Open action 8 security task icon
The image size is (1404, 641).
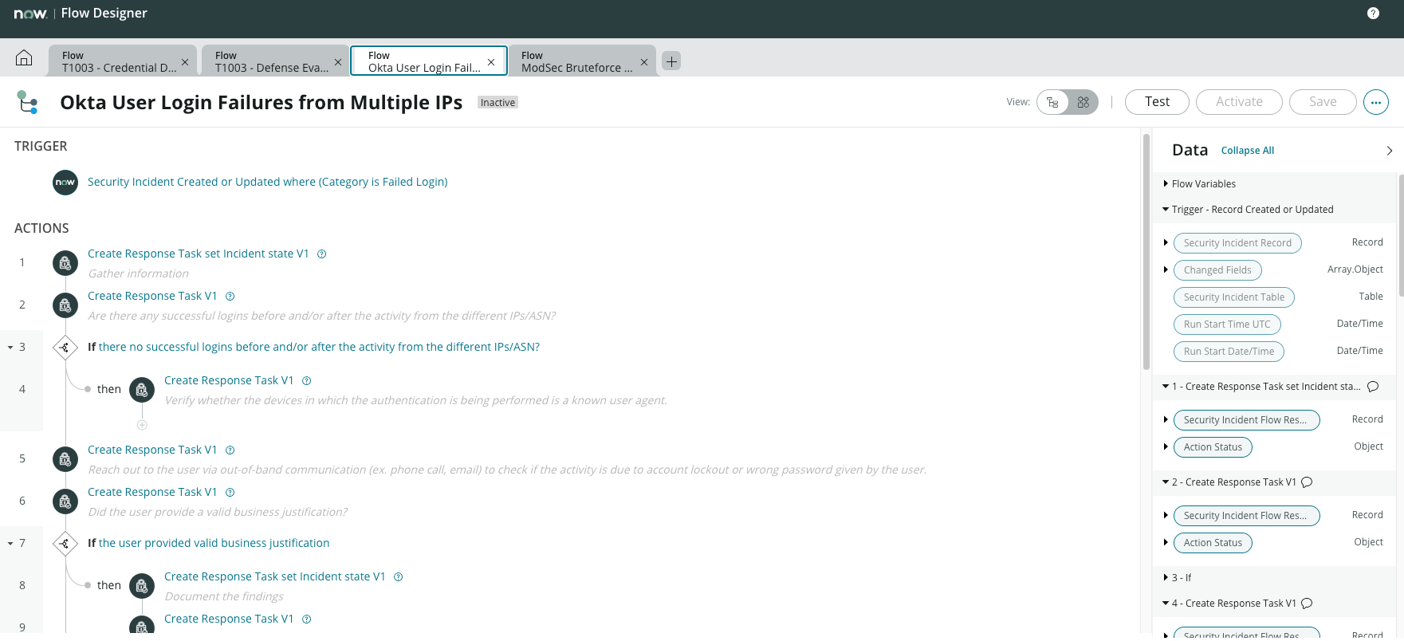(142, 586)
